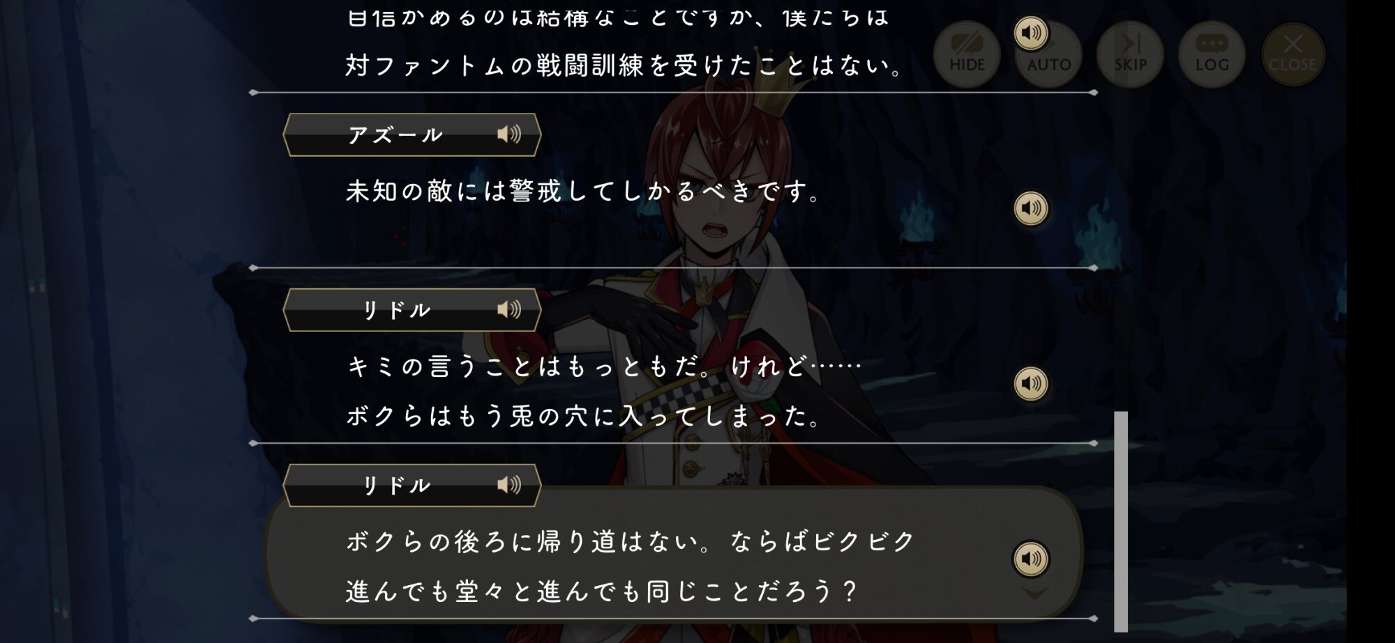Click the log scrollbar thumb
The width and height of the screenshot is (1395, 643).
tap(1121, 521)
